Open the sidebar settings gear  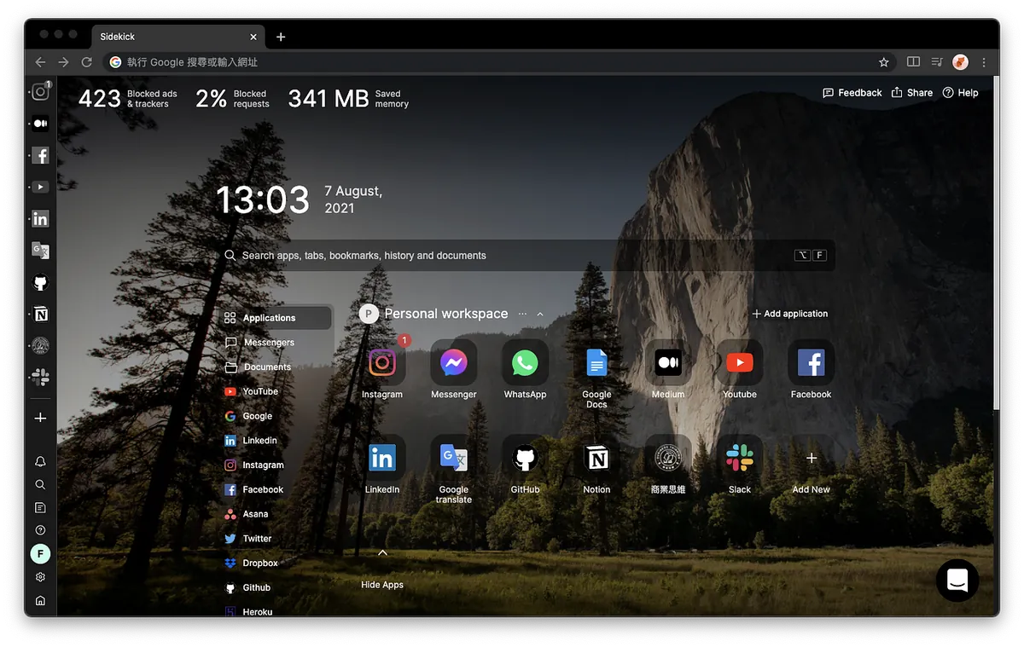[40, 577]
